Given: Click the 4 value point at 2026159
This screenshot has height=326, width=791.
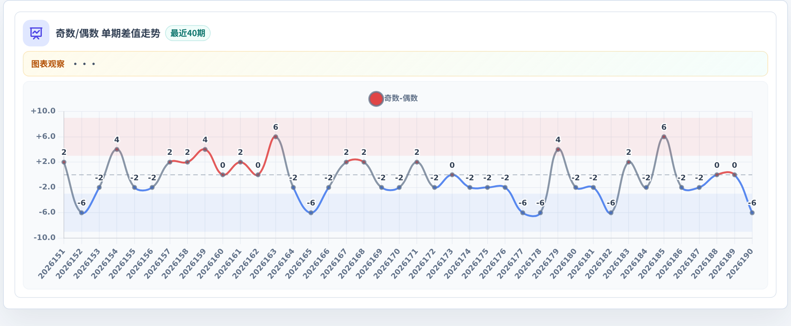Looking at the screenshot, I should [205, 149].
